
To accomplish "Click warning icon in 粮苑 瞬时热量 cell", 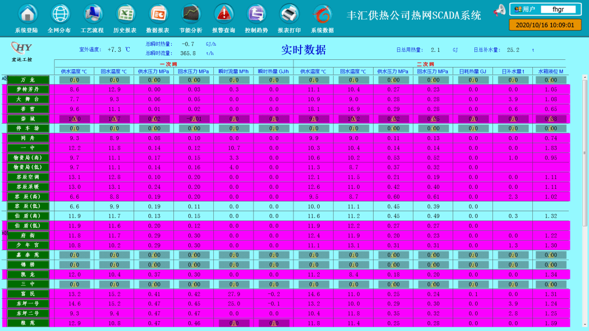I will click(x=273, y=323).
